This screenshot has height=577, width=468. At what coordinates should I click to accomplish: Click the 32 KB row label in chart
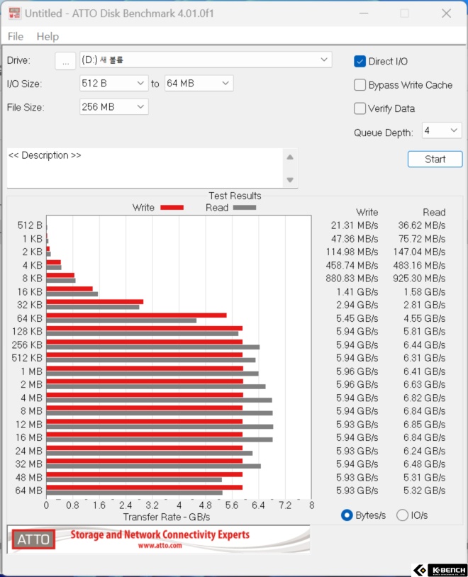pos(30,305)
